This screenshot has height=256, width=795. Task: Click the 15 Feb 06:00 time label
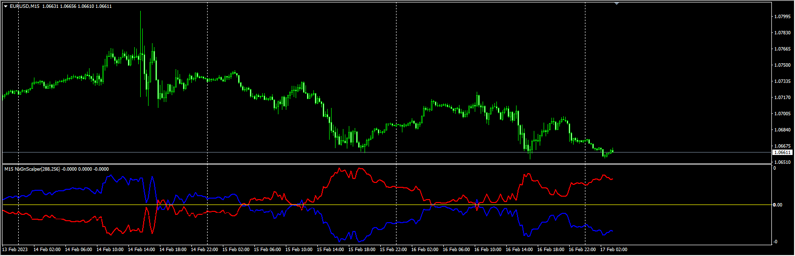pos(268,250)
